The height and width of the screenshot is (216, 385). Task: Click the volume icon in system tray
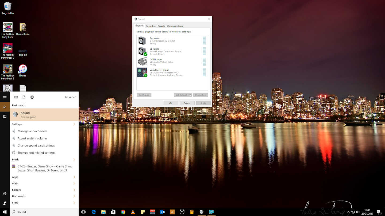coord(358,212)
